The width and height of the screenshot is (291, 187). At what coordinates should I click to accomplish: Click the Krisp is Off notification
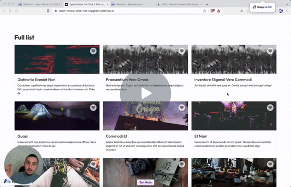pyautogui.click(x=262, y=7)
